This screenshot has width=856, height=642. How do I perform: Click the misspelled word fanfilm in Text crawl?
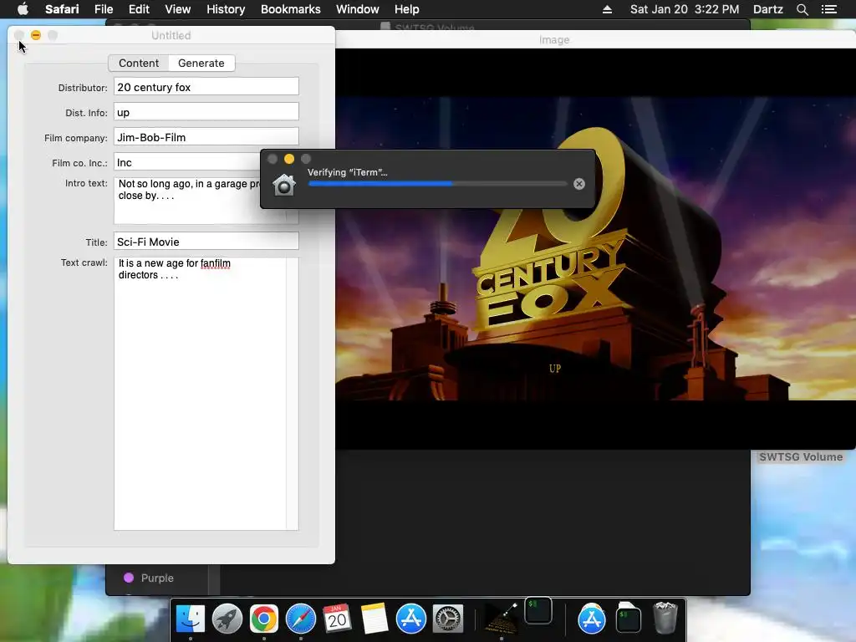pos(215,263)
